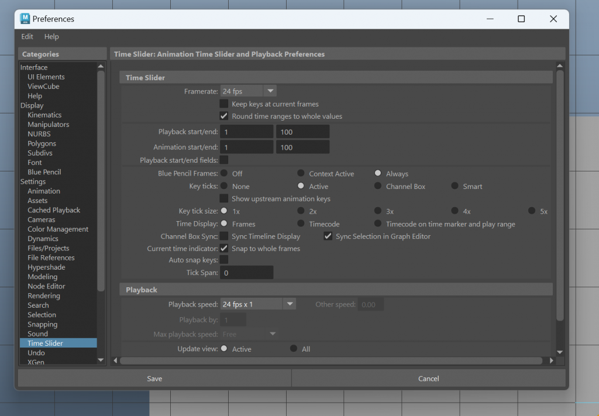Set Blue Pencil Frames to Off
599x416 pixels.
[224, 173]
